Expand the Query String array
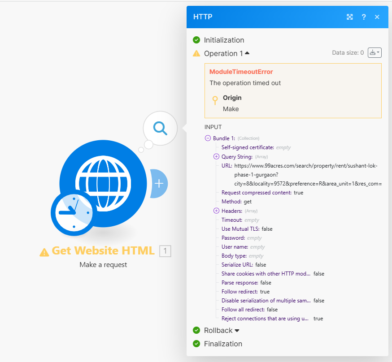 [216, 156]
